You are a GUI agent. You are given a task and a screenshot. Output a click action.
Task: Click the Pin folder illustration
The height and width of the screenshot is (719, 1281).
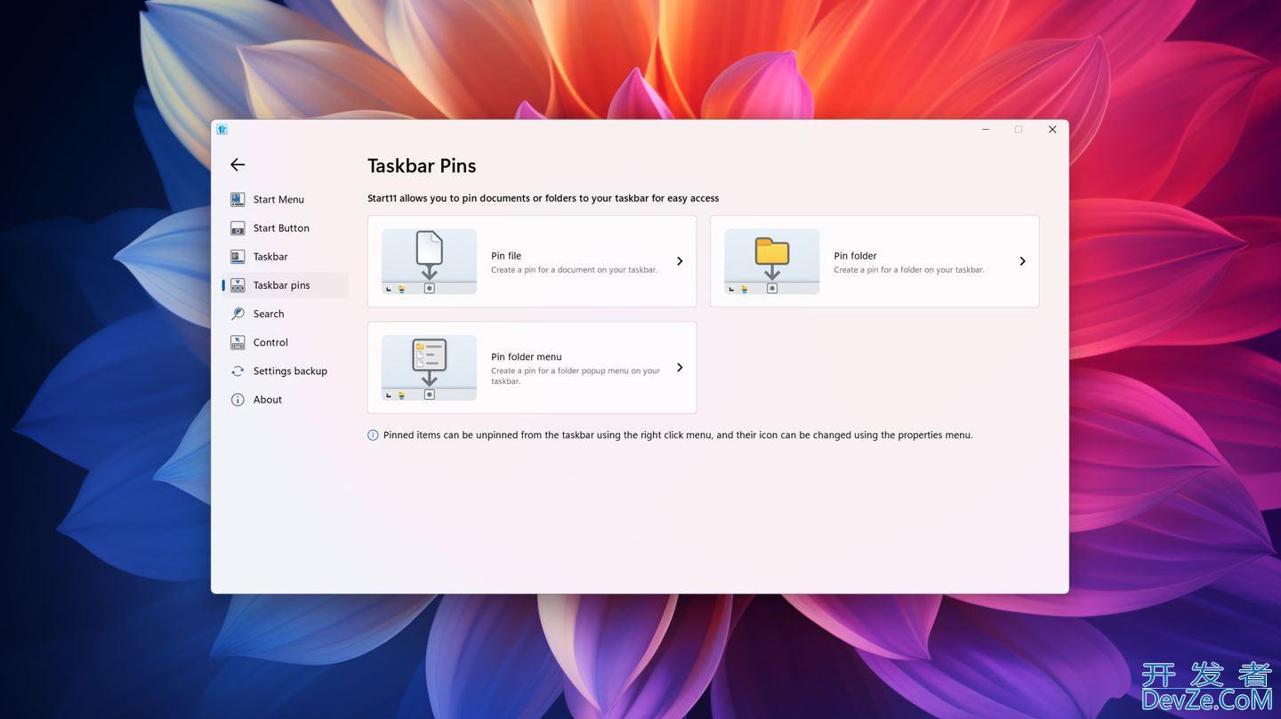click(x=771, y=261)
